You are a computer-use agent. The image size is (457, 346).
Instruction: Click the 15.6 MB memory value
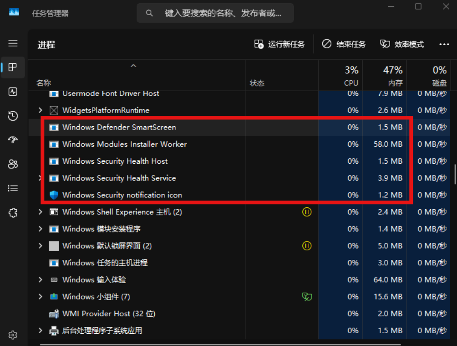point(388,297)
